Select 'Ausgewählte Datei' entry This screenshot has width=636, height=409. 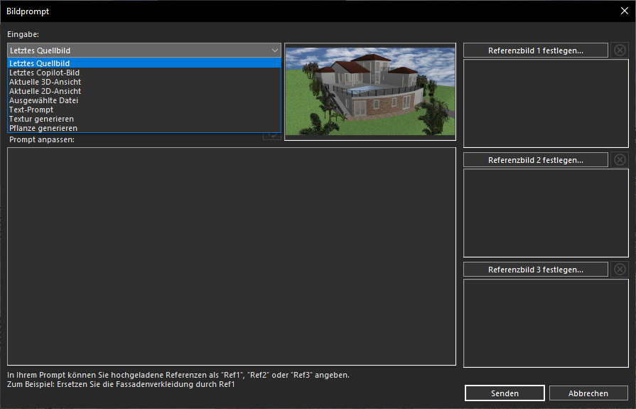(144, 100)
